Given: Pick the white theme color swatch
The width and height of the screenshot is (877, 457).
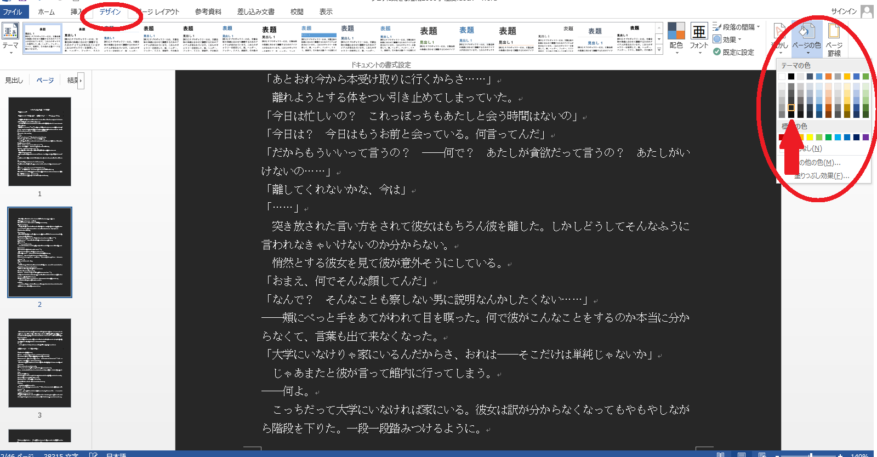Looking at the screenshot, I should [x=782, y=76].
